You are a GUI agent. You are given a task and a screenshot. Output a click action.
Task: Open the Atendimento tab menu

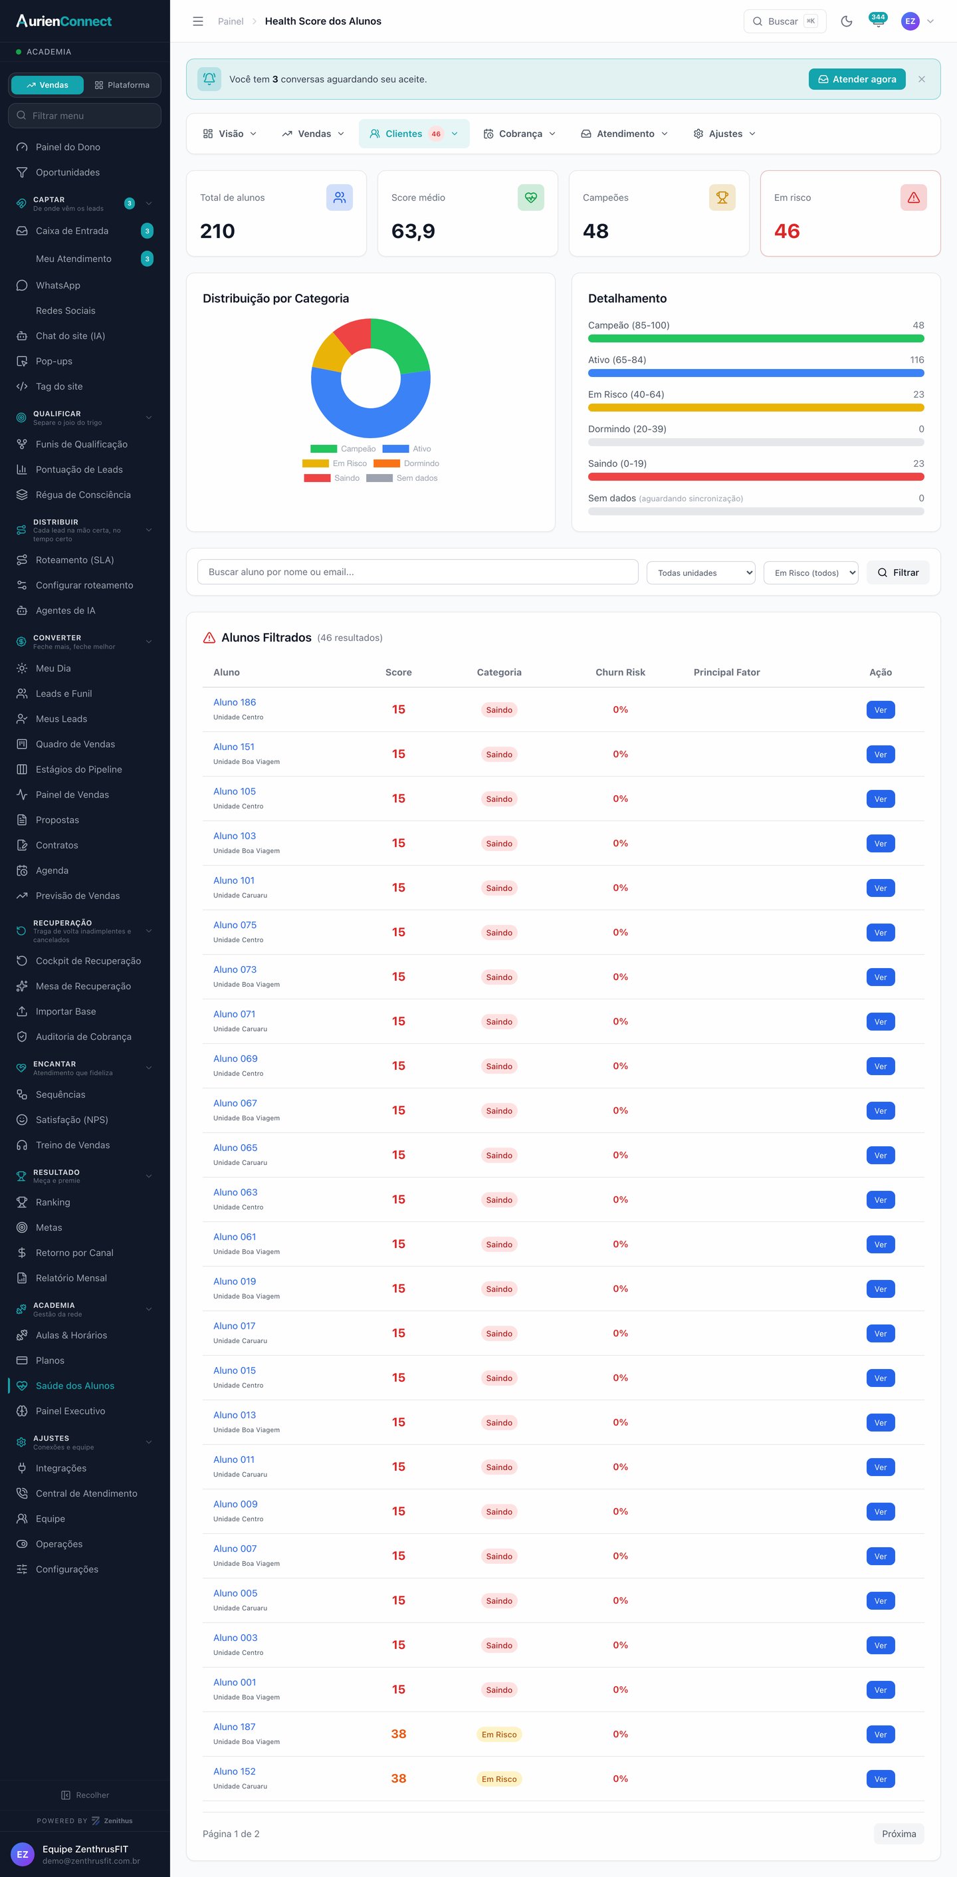point(624,134)
